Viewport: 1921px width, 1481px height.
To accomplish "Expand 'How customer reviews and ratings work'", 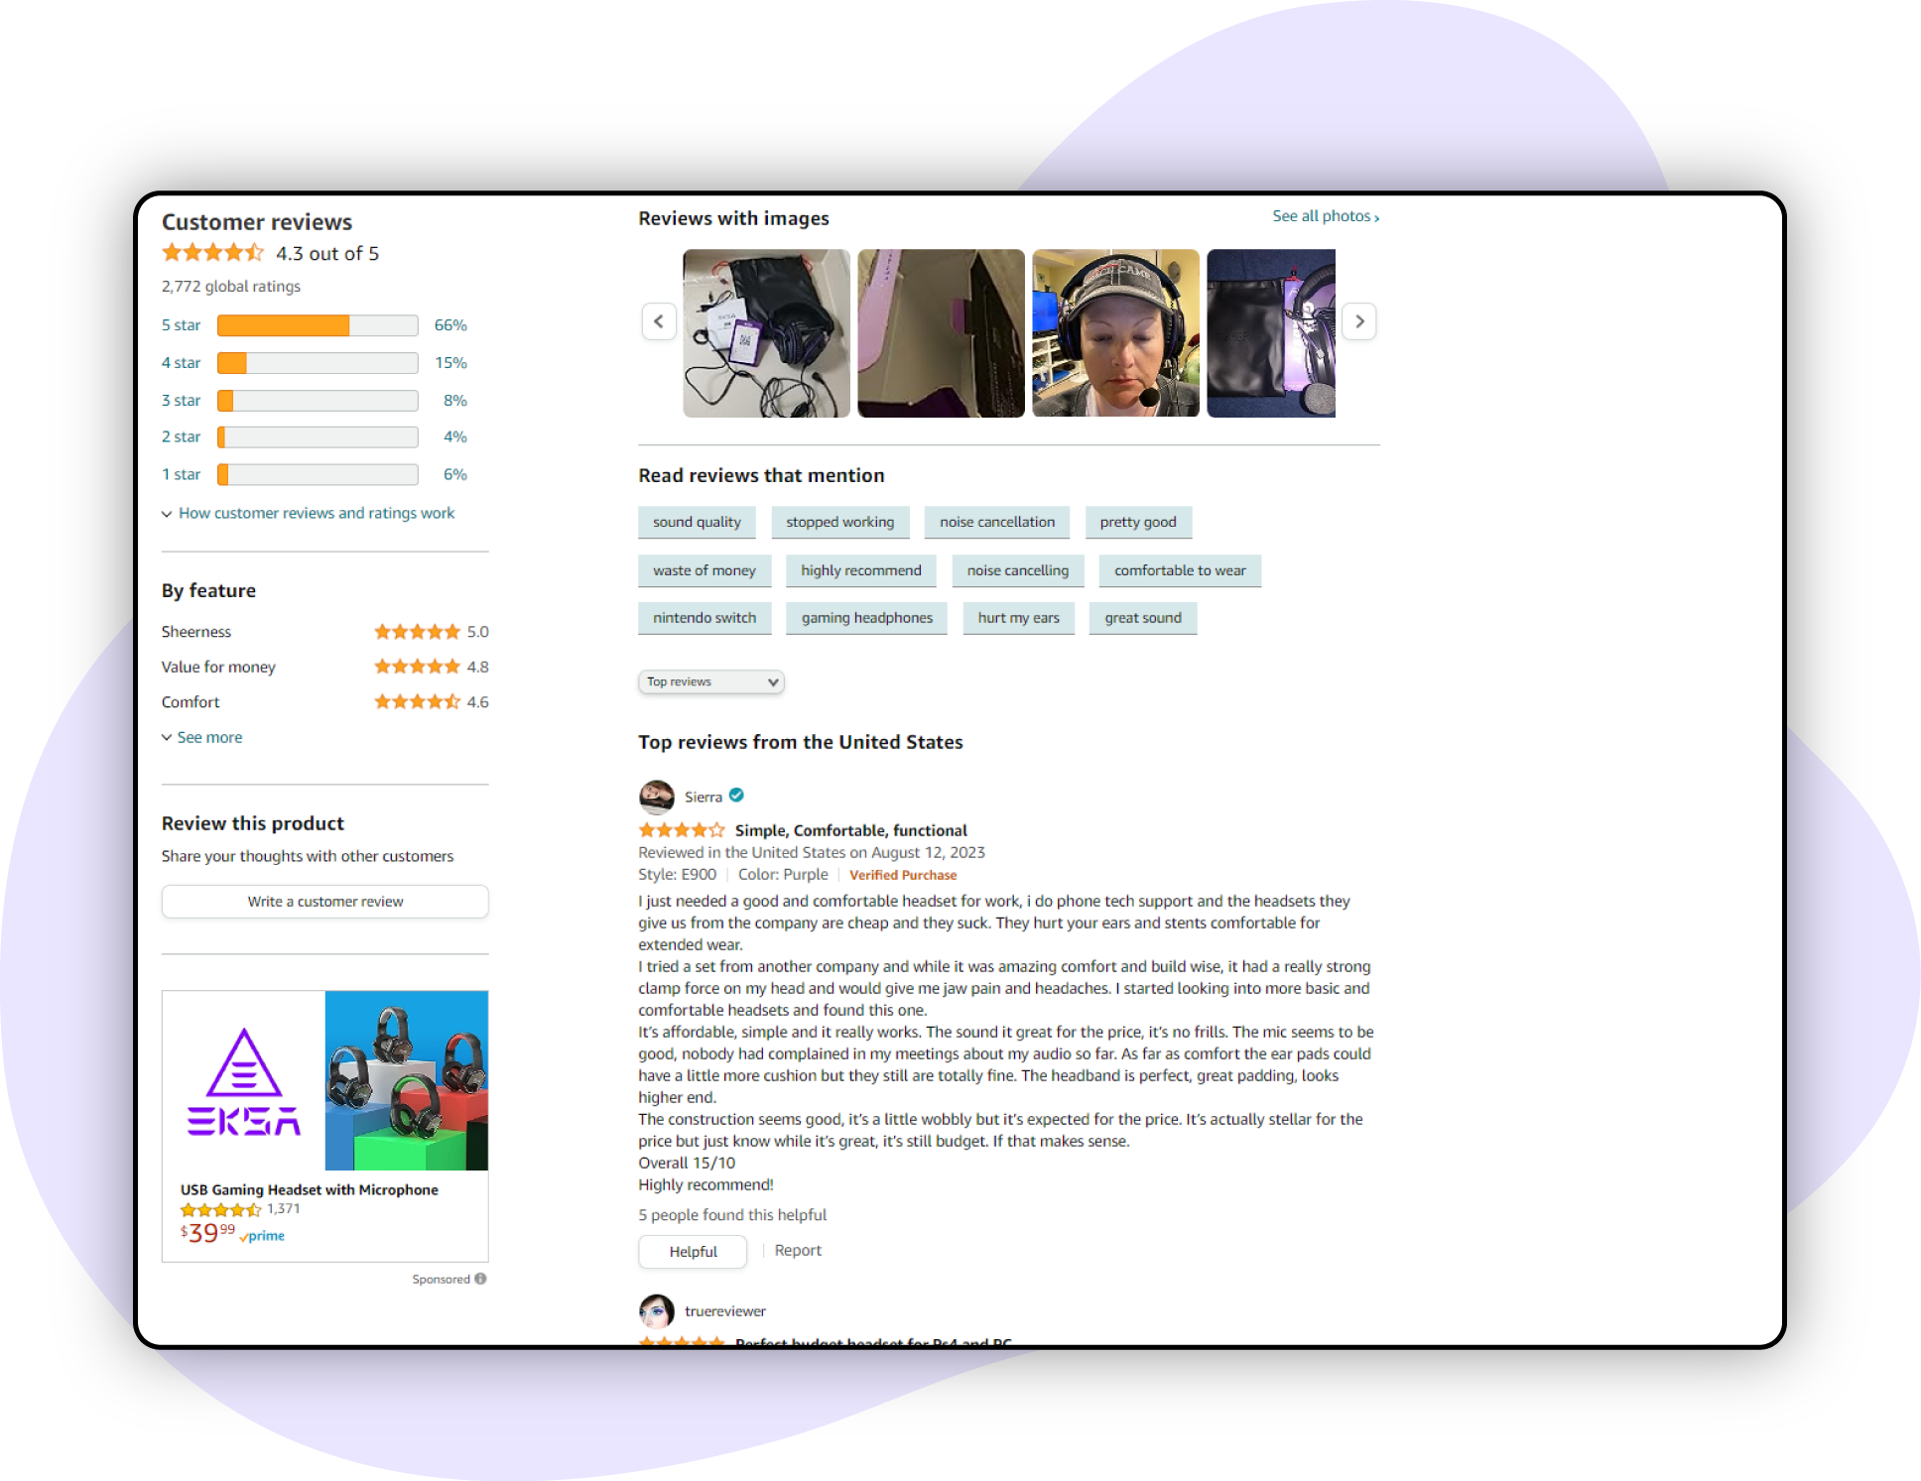I will (308, 512).
